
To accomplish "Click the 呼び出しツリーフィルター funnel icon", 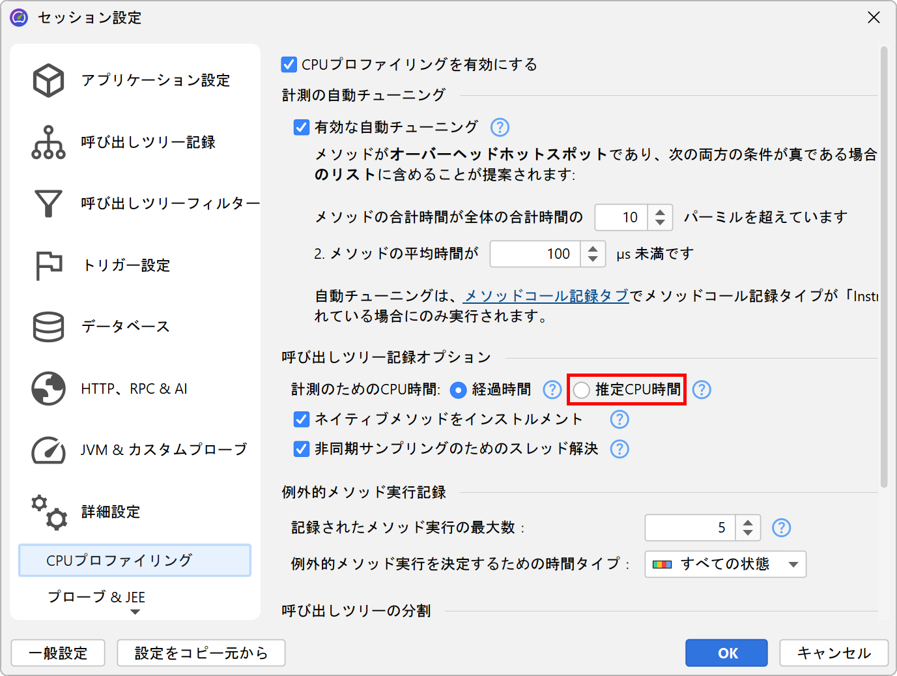I will 48,203.
